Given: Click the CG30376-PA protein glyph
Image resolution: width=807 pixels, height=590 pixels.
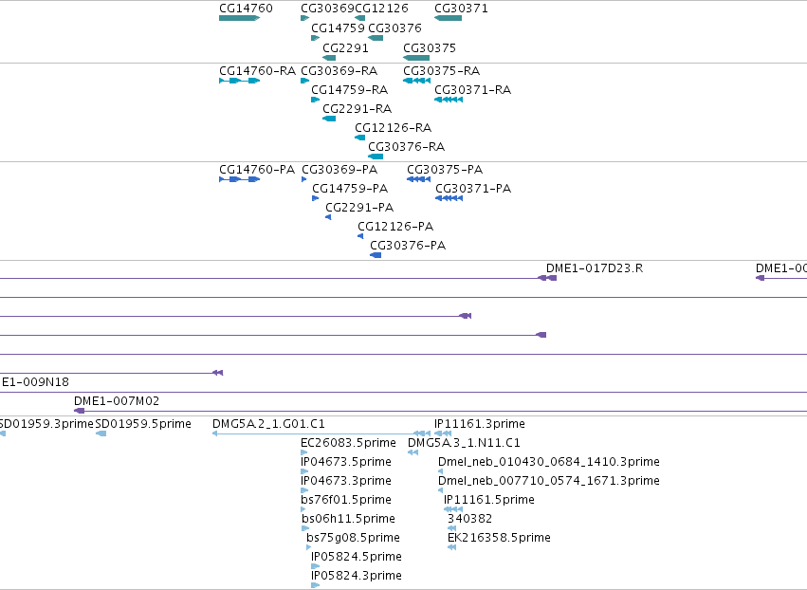Looking at the screenshot, I should click(376, 255).
